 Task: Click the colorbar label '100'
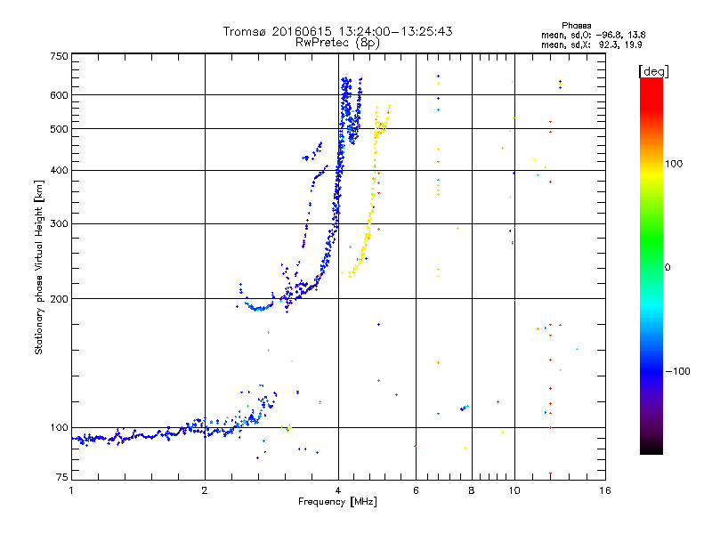click(x=674, y=164)
